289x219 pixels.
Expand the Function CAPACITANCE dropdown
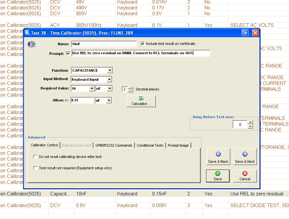click(110, 70)
